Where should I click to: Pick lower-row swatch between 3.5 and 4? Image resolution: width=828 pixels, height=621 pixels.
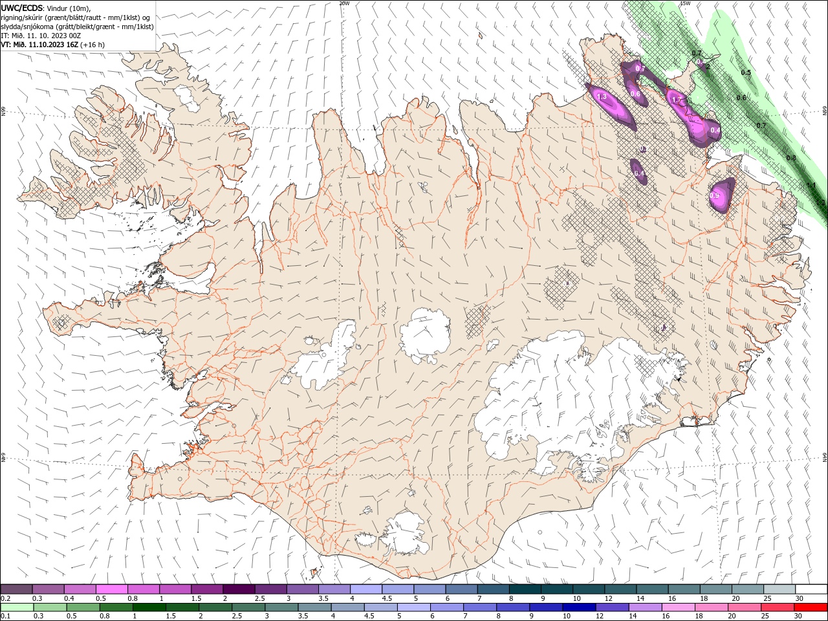[314, 607]
